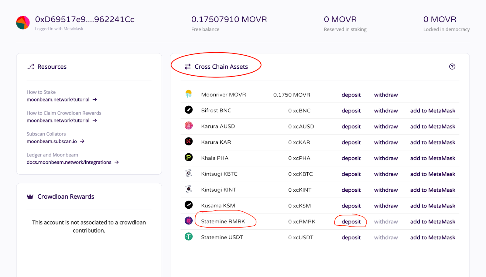Viewport: 486px width, 277px height.
Task: Withdraw Kusama KSM
Action: 386,206
